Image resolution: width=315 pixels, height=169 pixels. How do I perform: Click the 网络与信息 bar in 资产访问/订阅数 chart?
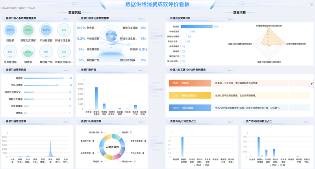tap(274, 153)
